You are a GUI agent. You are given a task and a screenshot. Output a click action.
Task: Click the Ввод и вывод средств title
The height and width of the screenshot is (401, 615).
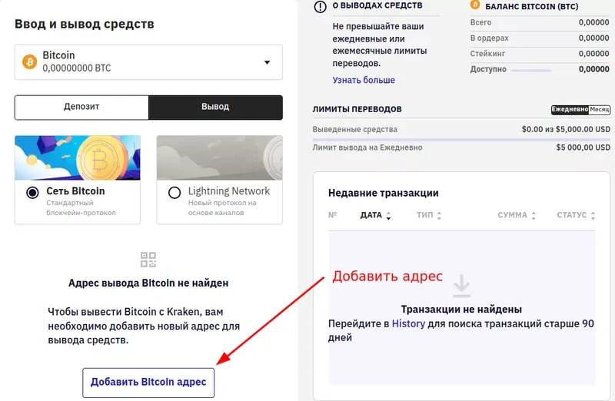(x=85, y=25)
